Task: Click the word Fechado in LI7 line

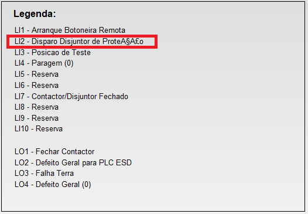Action: 114,96
